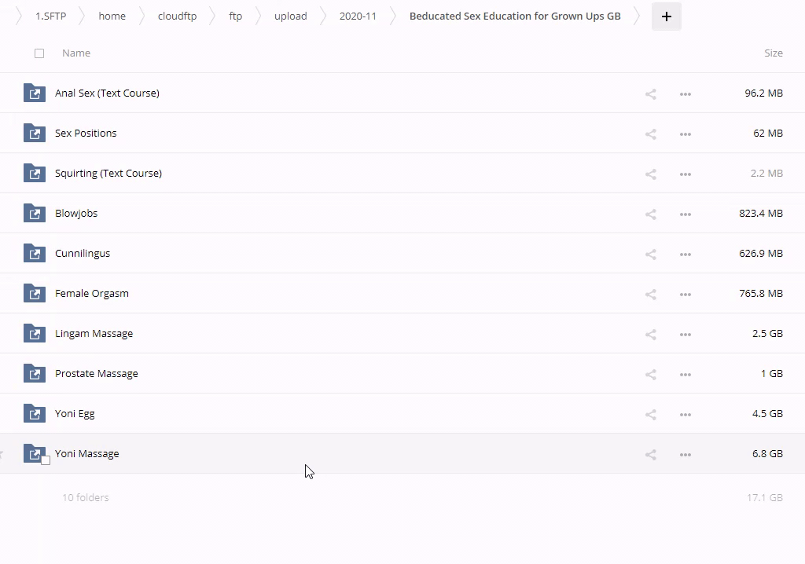Image resolution: width=805 pixels, height=564 pixels.
Task: Share the Lingam Massage folder
Action: 650,334
